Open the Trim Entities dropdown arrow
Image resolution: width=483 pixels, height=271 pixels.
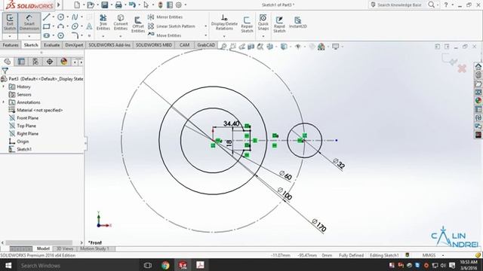103,36
